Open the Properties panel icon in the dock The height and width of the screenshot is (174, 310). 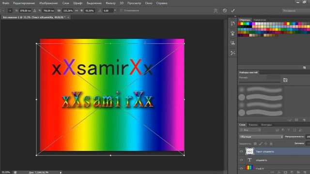(x=232, y=33)
